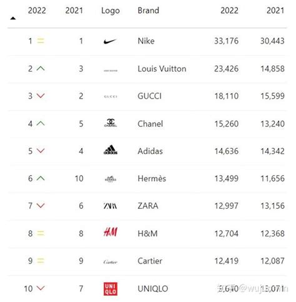
Task: Click the UNIQLO brand name
Action: (x=153, y=289)
